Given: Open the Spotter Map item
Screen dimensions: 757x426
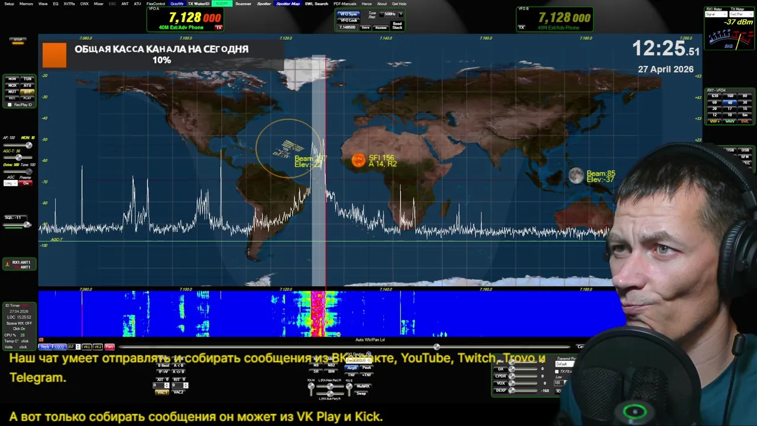Looking at the screenshot, I should pos(288,4).
